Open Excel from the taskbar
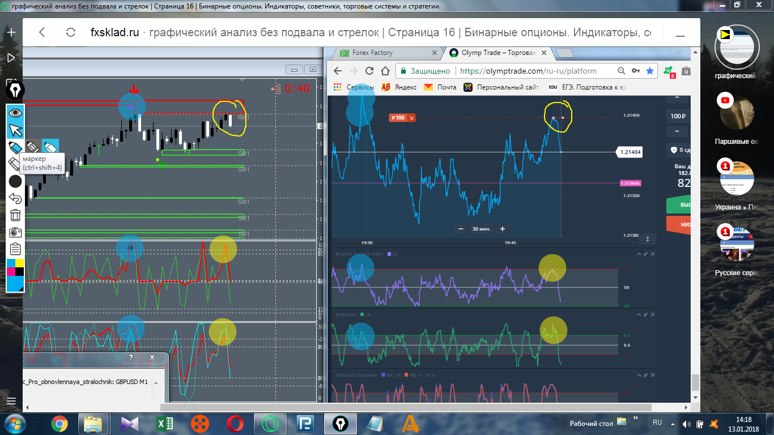Screen dimensions: 774x435 point(165,424)
